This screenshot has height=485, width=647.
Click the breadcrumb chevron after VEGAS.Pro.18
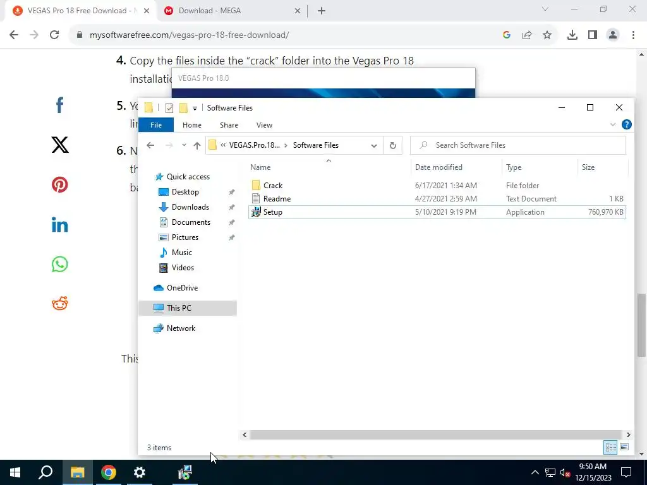tap(286, 145)
